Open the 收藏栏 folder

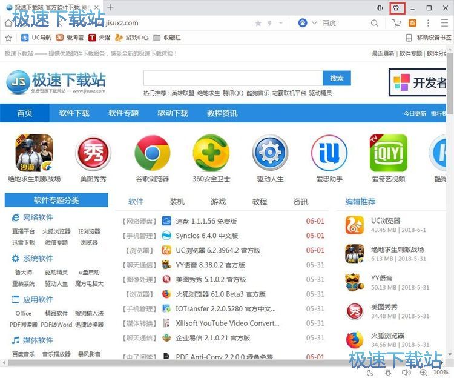pyautogui.click(x=167, y=38)
